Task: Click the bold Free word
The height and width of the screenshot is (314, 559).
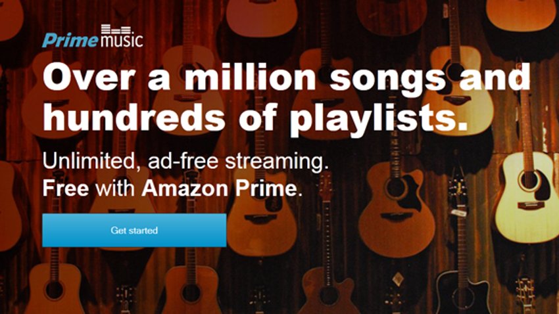Action: coord(66,189)
